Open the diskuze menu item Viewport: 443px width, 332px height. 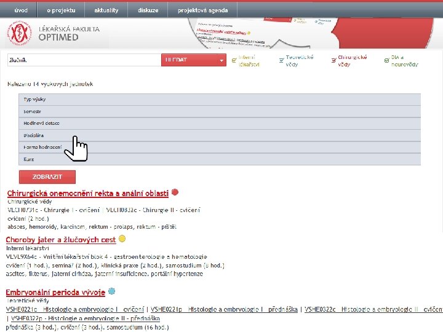pos(148,10)
